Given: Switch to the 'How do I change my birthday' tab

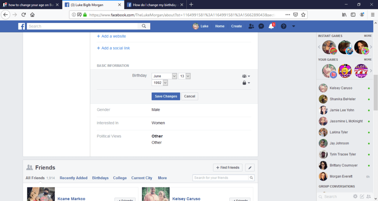Looking at the screenshot, I should [155, 4].
